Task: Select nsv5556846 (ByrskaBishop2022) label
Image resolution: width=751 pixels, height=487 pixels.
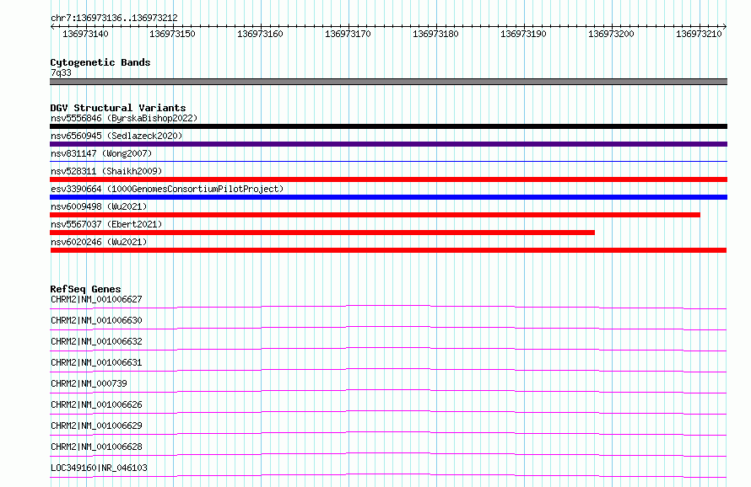Action: click(124, 118)
